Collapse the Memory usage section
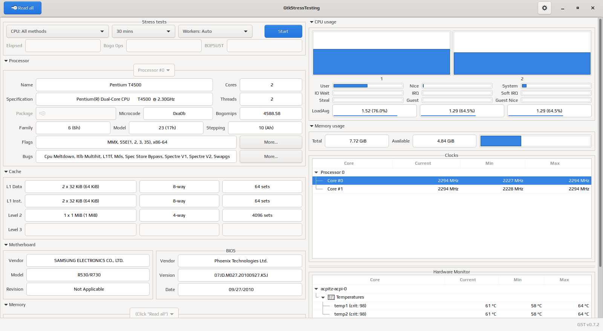This screenshot has width=603, height=331. pyautogui.click(x=312, y=126)
